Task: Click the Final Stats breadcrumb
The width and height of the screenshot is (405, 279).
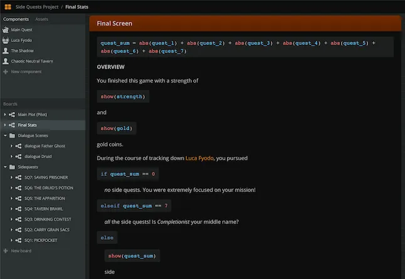Action: pyautogui.click(x=76, y=7)
